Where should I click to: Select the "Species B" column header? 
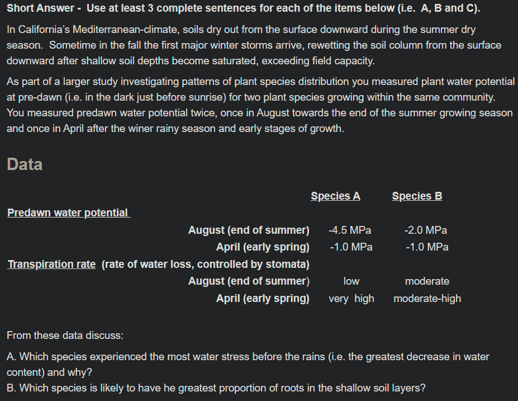click(x=417, y=196)
